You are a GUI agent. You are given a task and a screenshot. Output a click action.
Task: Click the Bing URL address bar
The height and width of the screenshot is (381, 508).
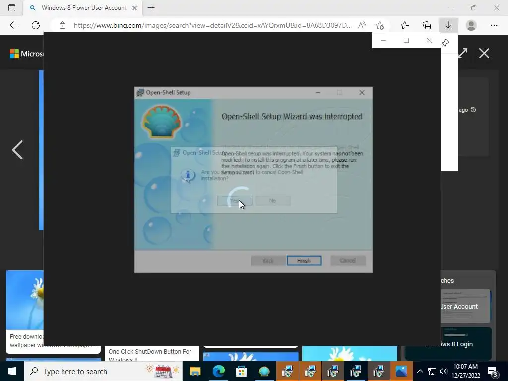point(213,25)
